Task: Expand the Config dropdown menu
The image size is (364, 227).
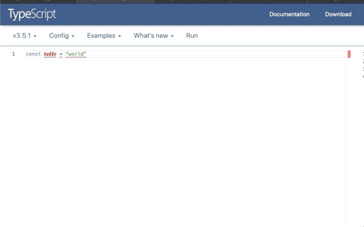Action: click(62, 36)
